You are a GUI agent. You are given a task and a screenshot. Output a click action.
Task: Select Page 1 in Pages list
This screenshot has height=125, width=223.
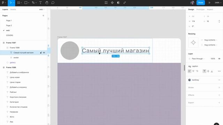coord(9,20)
